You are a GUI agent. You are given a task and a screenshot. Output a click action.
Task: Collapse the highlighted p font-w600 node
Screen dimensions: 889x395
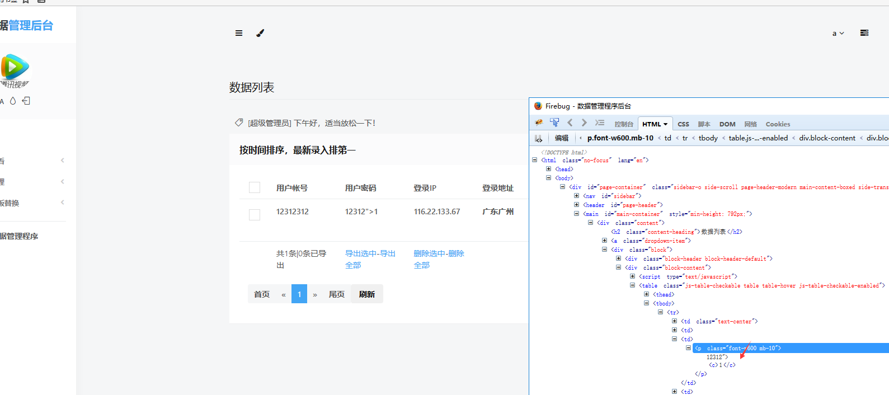point(688,348)
